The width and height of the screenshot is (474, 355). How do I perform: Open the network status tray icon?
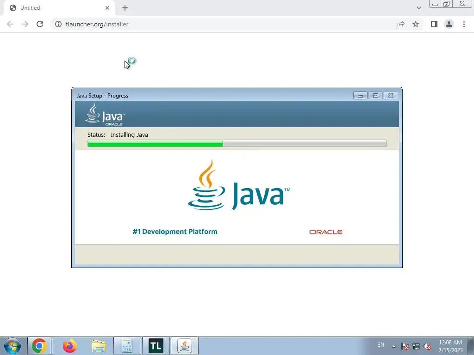pyautogui.click(x=416, y=346)
